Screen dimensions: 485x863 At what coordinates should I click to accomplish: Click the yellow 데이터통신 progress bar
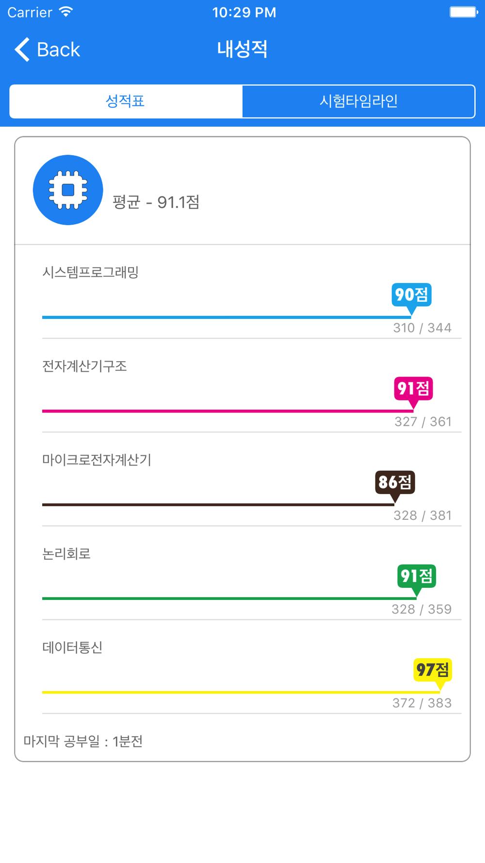point(241,692)
